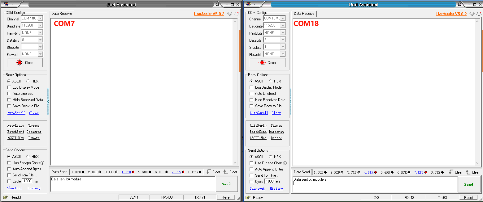
Task: Close the COM18 port with Close button
Action: coord(268,63)
